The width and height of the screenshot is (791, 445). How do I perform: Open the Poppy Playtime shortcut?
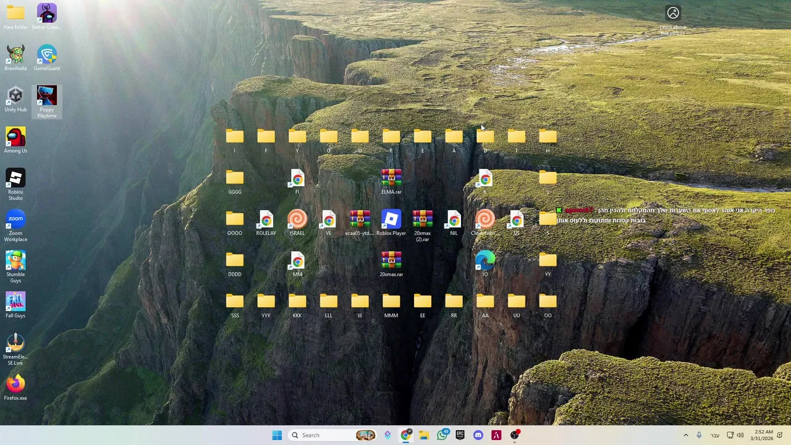point(46,101)
